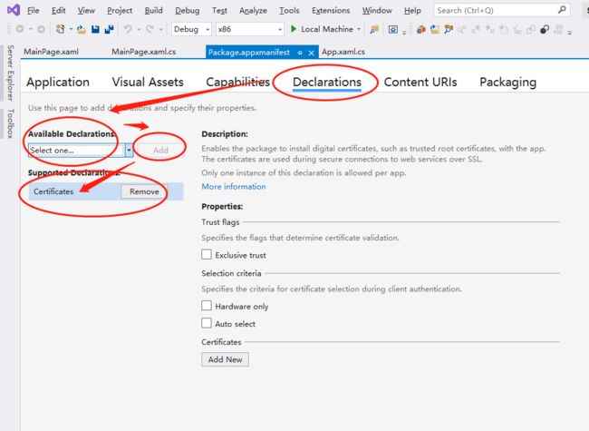Click Add New under Certificates
The width and height of the screenshot is (589, 431).
click(x=225, y=359)
